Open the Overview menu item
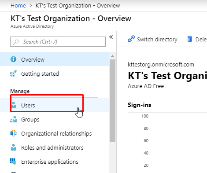Image resolution: width=207 pixels, height=173 pixels. tap(54, 59)
